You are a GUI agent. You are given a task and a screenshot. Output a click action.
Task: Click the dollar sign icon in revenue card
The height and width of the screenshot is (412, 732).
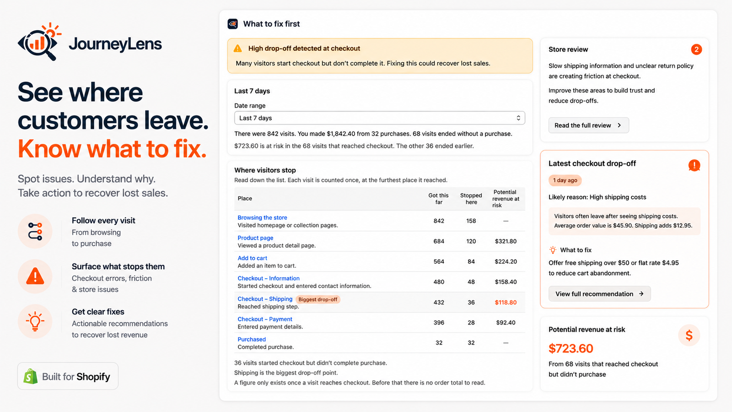pyautogui.click(x=689, y=336)
